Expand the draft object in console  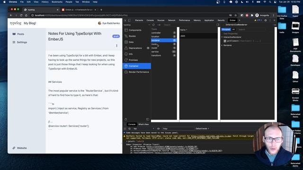point(127,141)
